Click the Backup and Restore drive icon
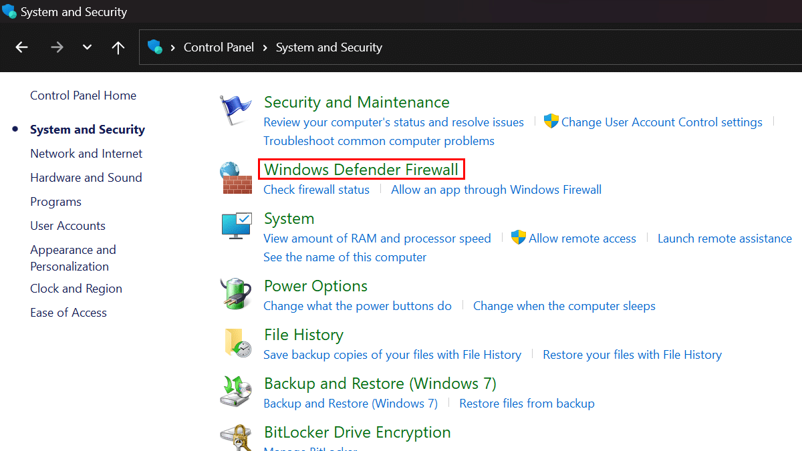This screenshot has height=451, width=802. point(236,391)
